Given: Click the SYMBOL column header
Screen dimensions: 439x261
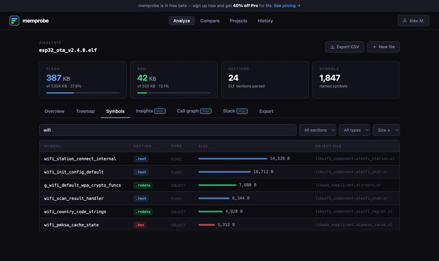Looking at the screenshot, I should coord(53,146).
